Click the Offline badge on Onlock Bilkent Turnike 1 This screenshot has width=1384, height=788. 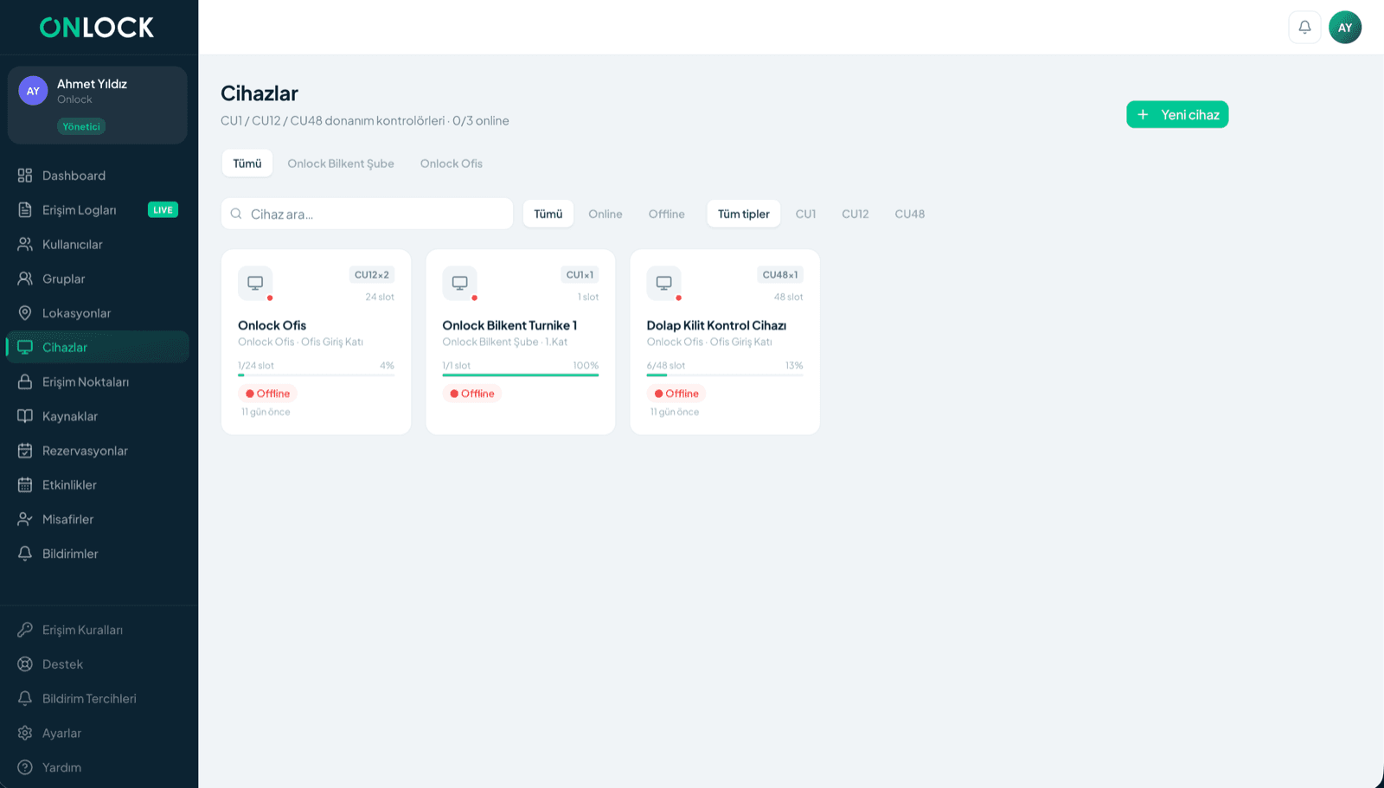[x=472, y=394]
